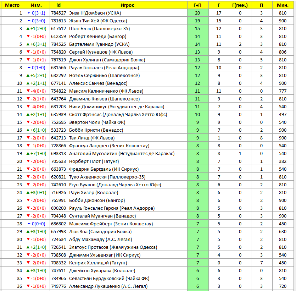
Task: Click change cell +5(2+1)
Action: click(37, 75)
